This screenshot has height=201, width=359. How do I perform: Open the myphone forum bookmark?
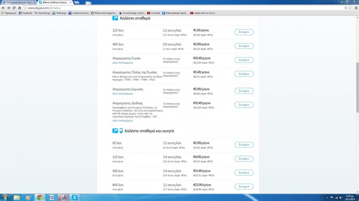pyautogui.click(x=79, y=13)
